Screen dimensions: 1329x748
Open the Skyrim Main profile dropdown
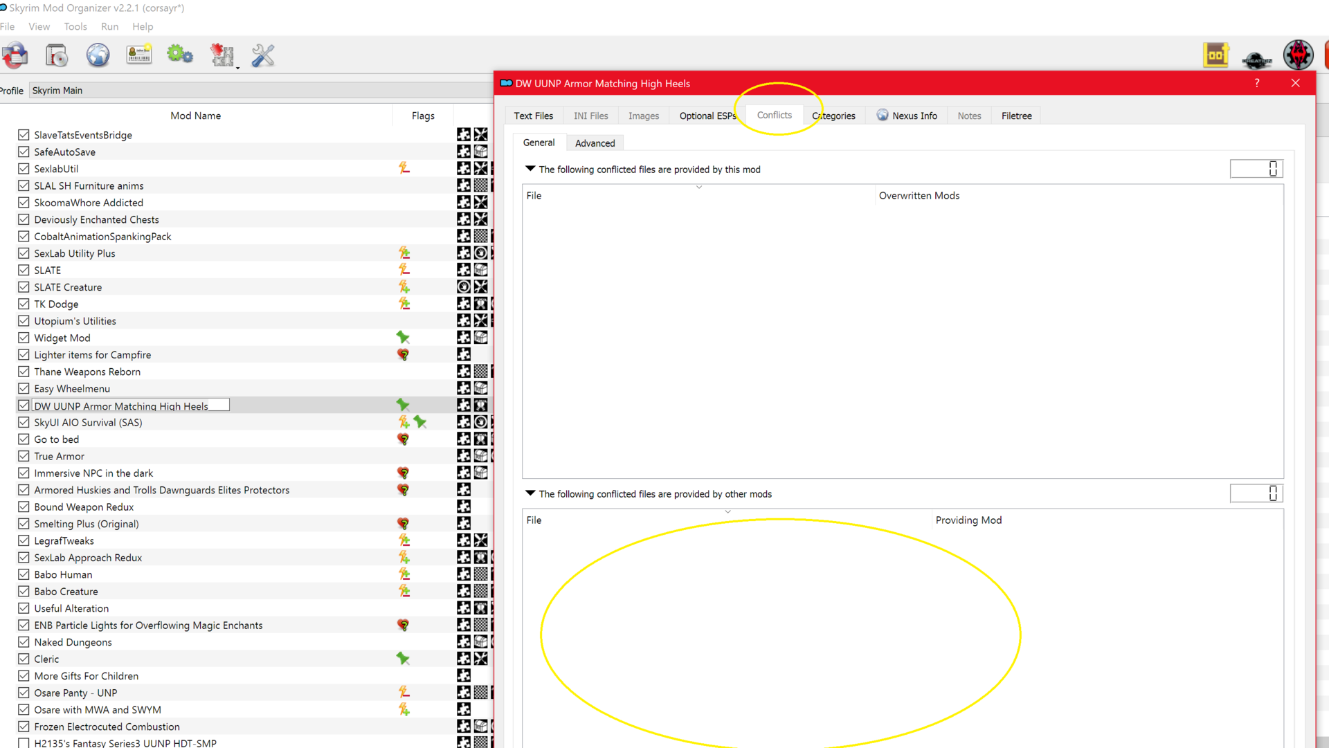pyautogui.click(x=260, y=91)
